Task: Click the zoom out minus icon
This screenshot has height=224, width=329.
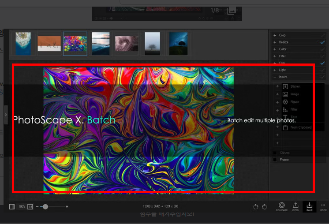Action: [37, 207]
